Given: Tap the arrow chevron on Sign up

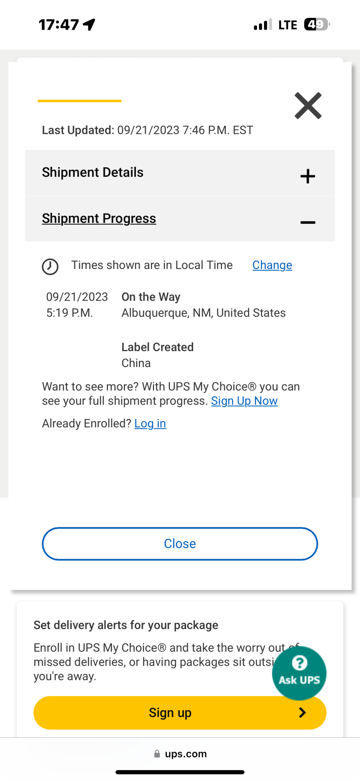Looking at the screenshot, I should click(302, 713).
